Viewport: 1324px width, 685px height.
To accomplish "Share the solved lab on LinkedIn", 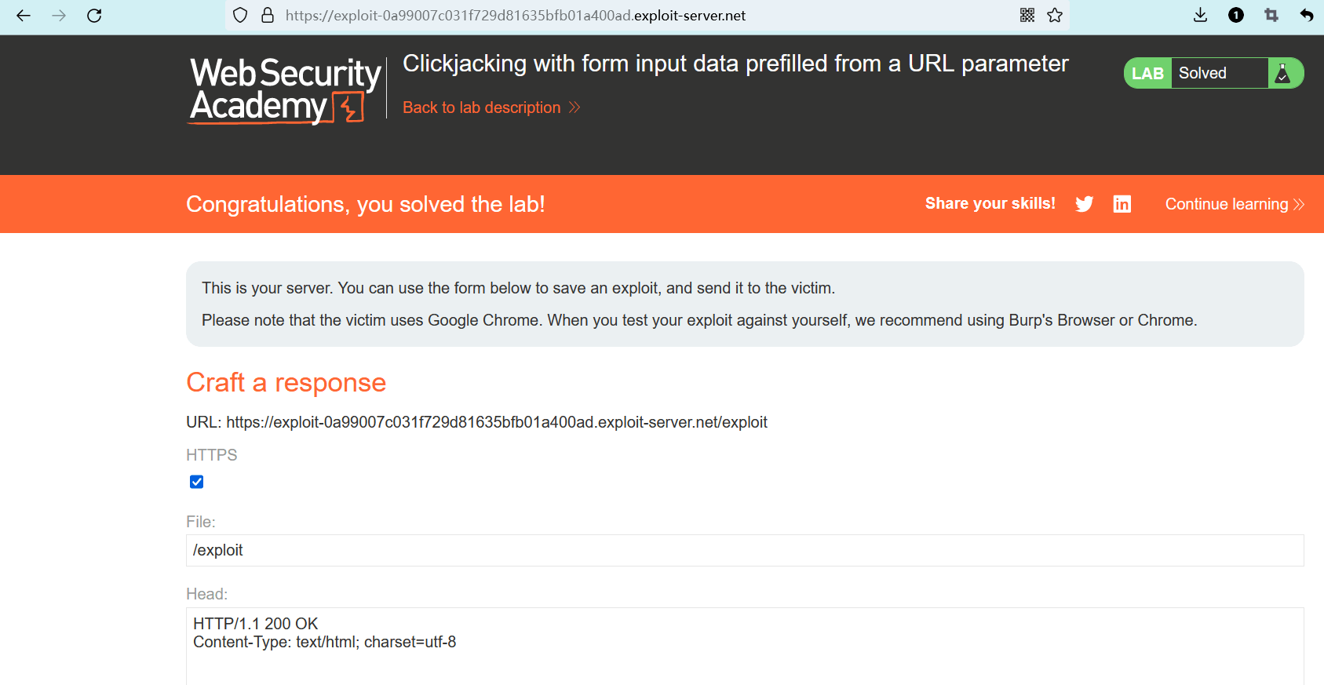I will (x=1122, y=204).
